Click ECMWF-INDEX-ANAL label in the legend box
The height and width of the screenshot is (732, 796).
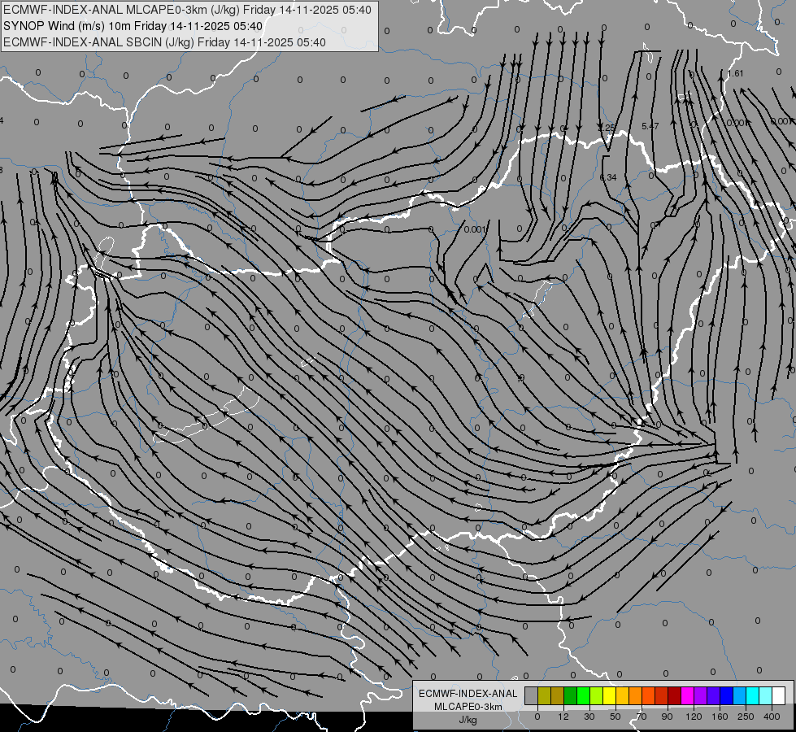point(468,694)
